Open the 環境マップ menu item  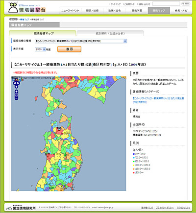pyautogui.click(x=159, y=11)
